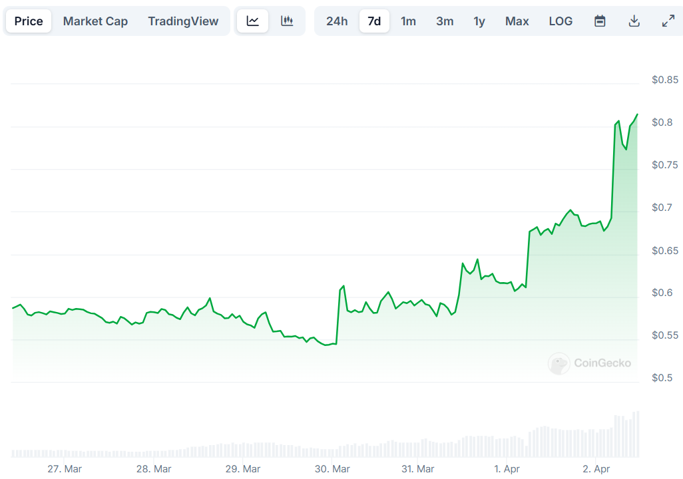This screenshot has width=683, height=479.
Task: Click the $0.75 price axis label
Action: (665, 165)
